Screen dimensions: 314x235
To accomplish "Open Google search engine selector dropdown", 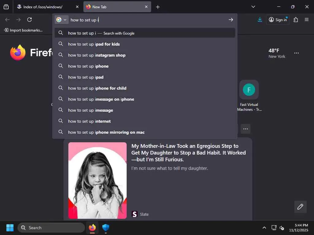I will [x=61, y=20].
